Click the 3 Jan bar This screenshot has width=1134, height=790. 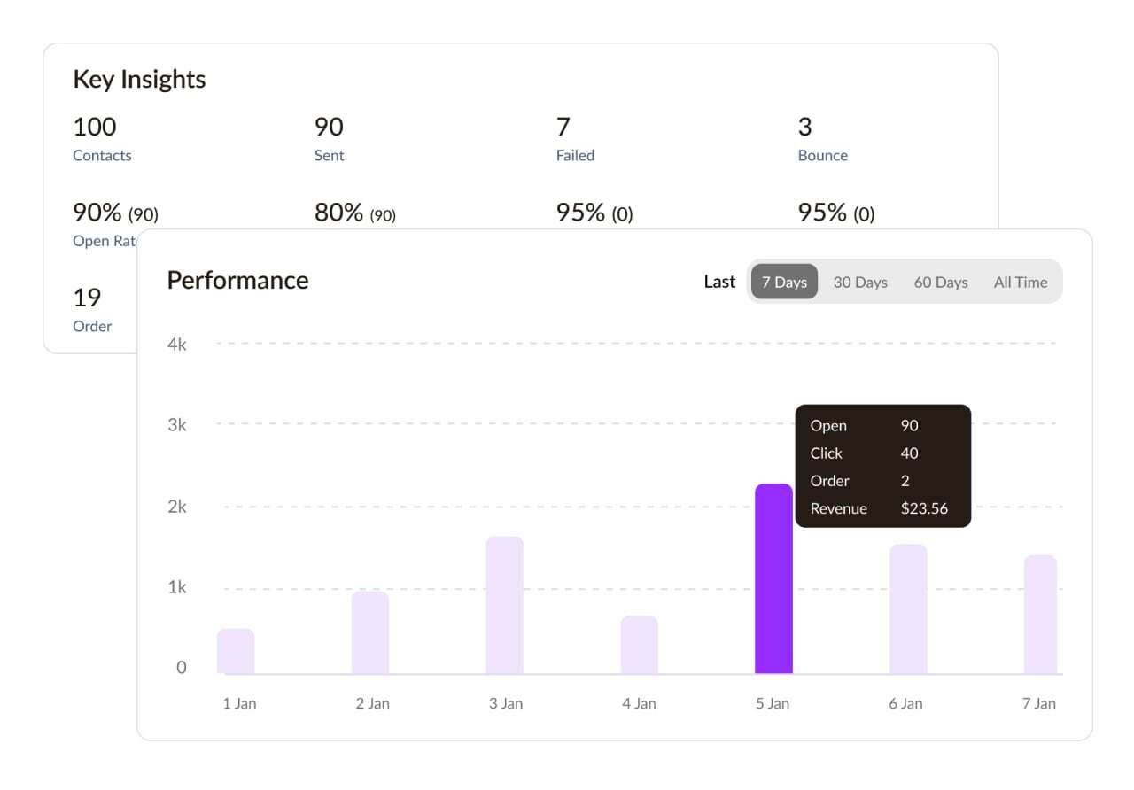[505, 605]
